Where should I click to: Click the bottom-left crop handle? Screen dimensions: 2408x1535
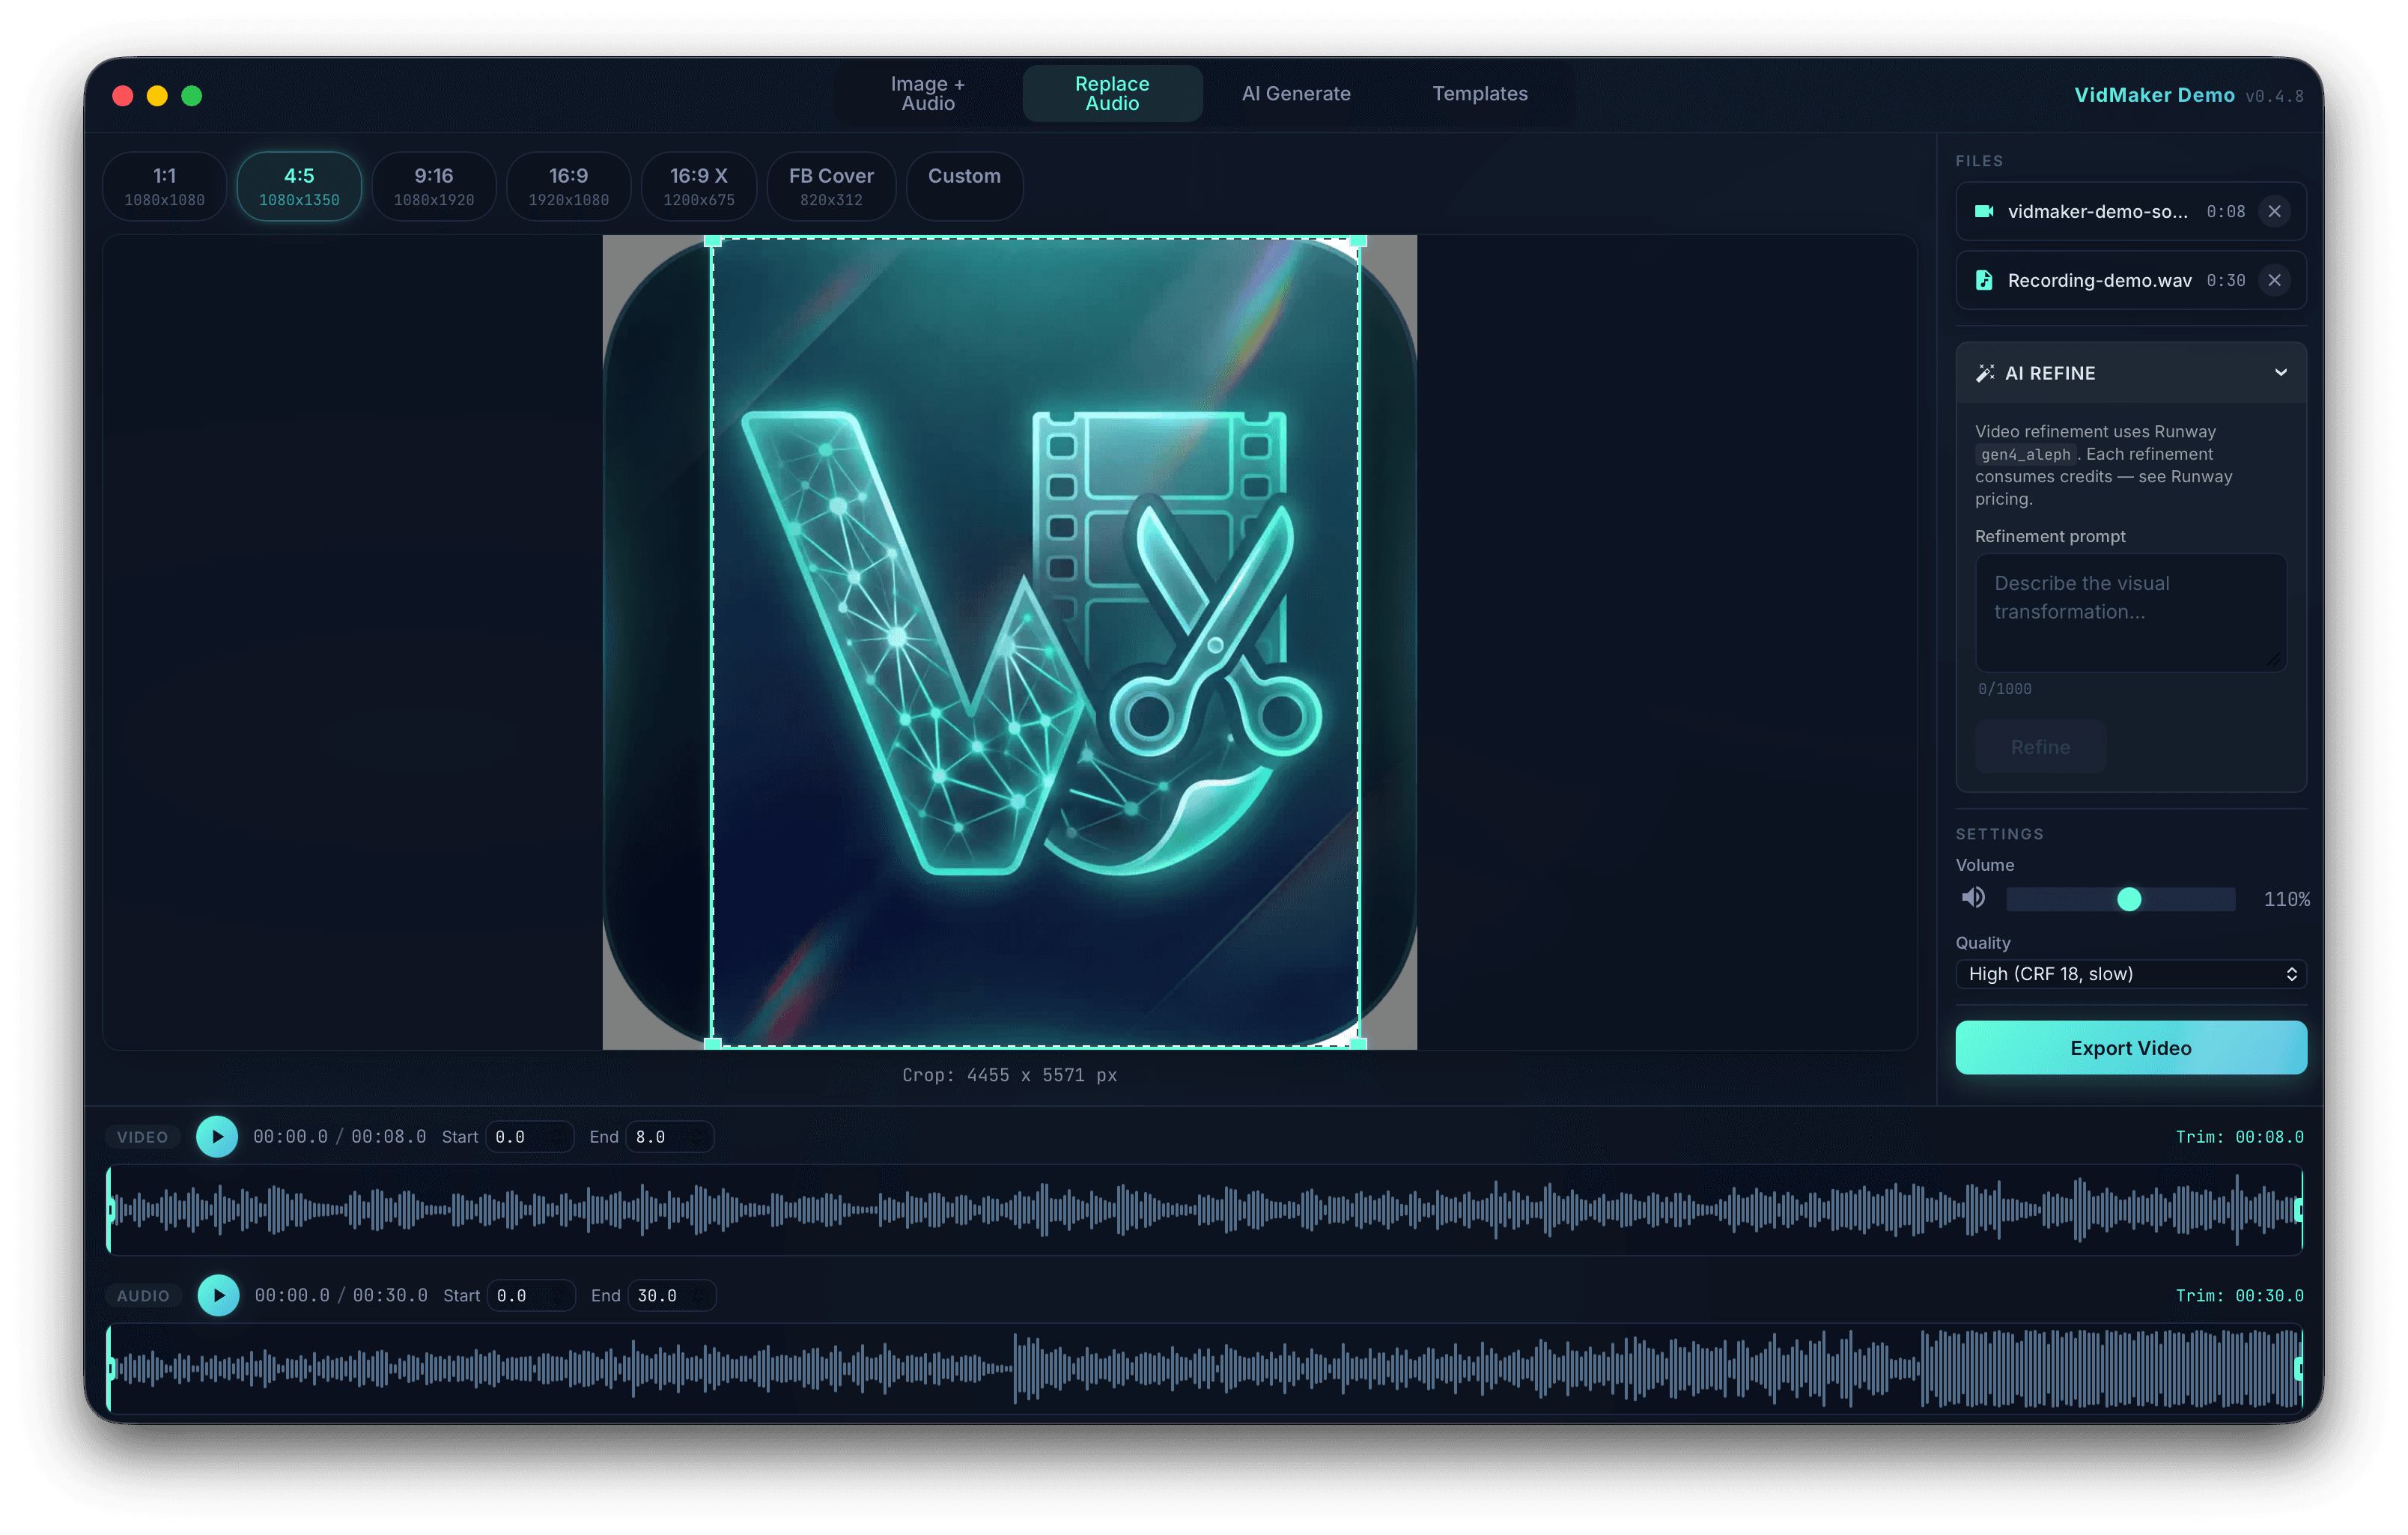click(x=712, y=1043)
